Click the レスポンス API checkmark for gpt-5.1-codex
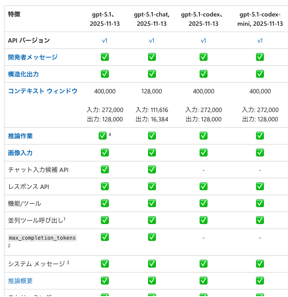 tap(204, 186)
